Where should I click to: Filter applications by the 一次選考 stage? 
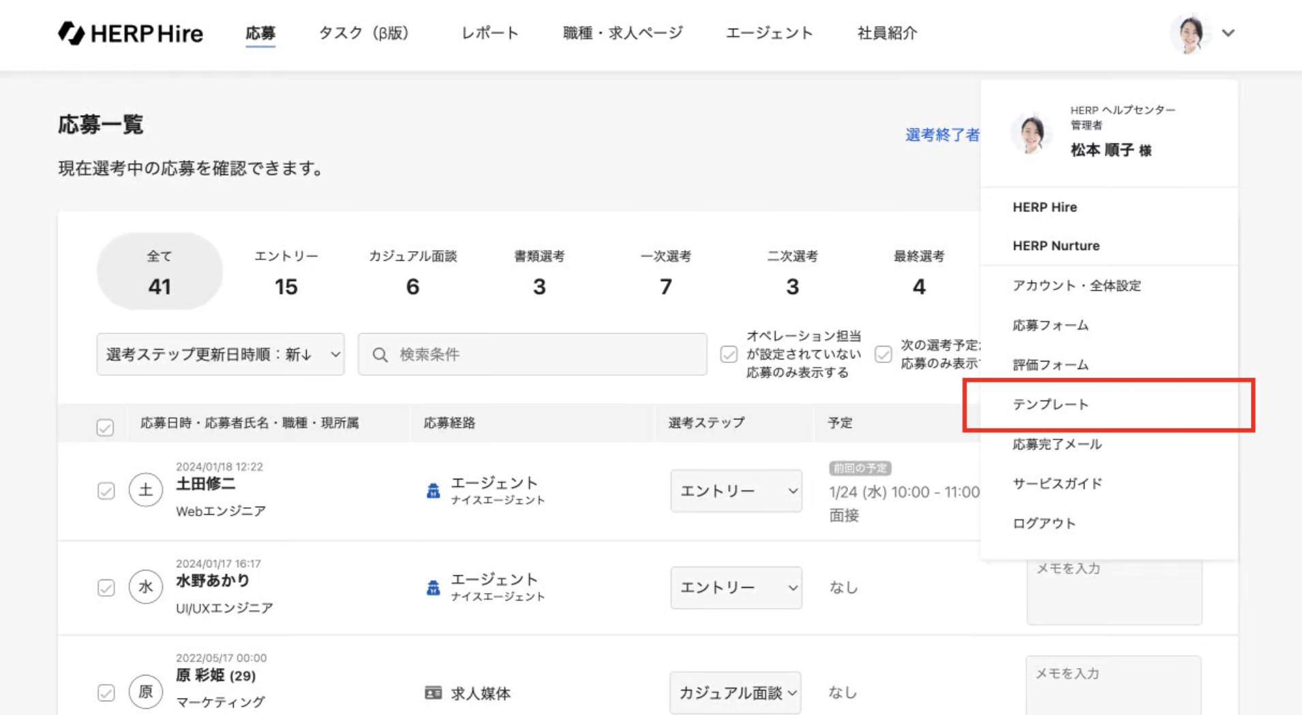(665, 272)
